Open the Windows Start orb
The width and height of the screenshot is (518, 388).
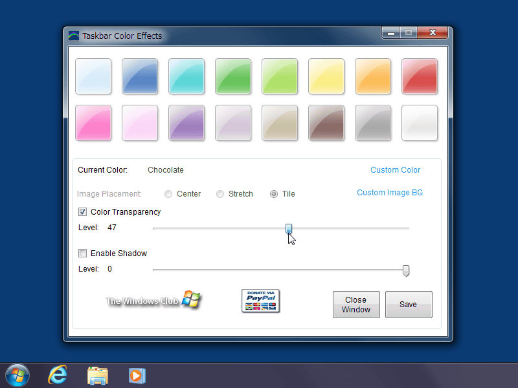pyautogui.click(x=17, y=376)
